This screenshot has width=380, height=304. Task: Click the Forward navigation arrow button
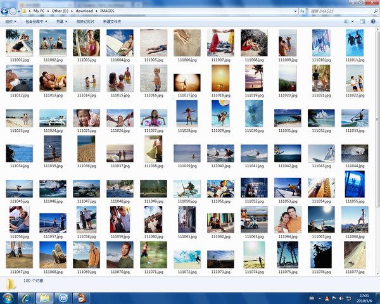pos(13,11)
